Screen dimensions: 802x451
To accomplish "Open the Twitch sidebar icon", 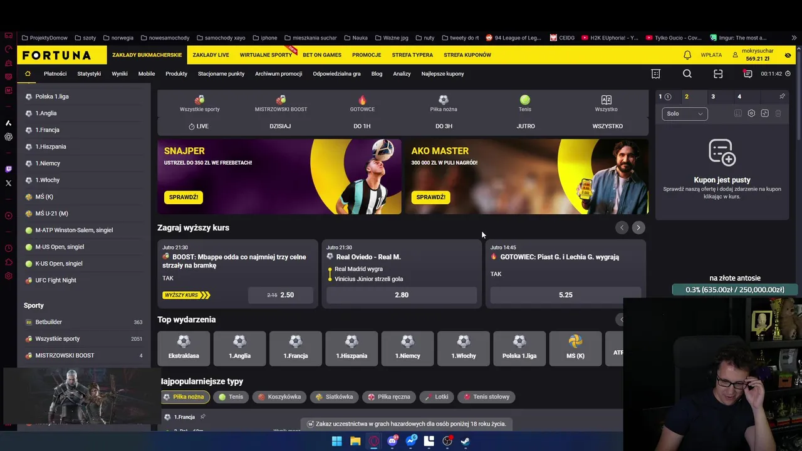I will tap(8, 169).
